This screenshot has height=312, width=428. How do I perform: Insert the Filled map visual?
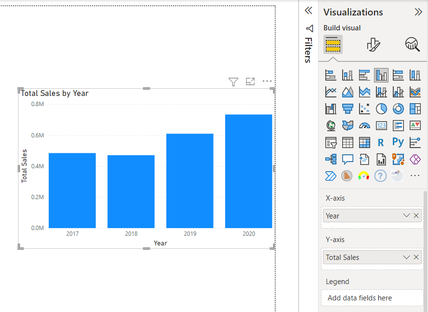click(x=348, y=126)
